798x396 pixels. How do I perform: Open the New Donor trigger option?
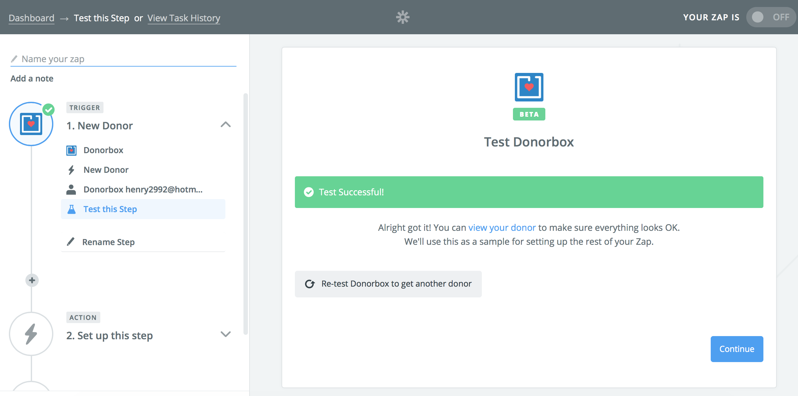pos(106,170)
